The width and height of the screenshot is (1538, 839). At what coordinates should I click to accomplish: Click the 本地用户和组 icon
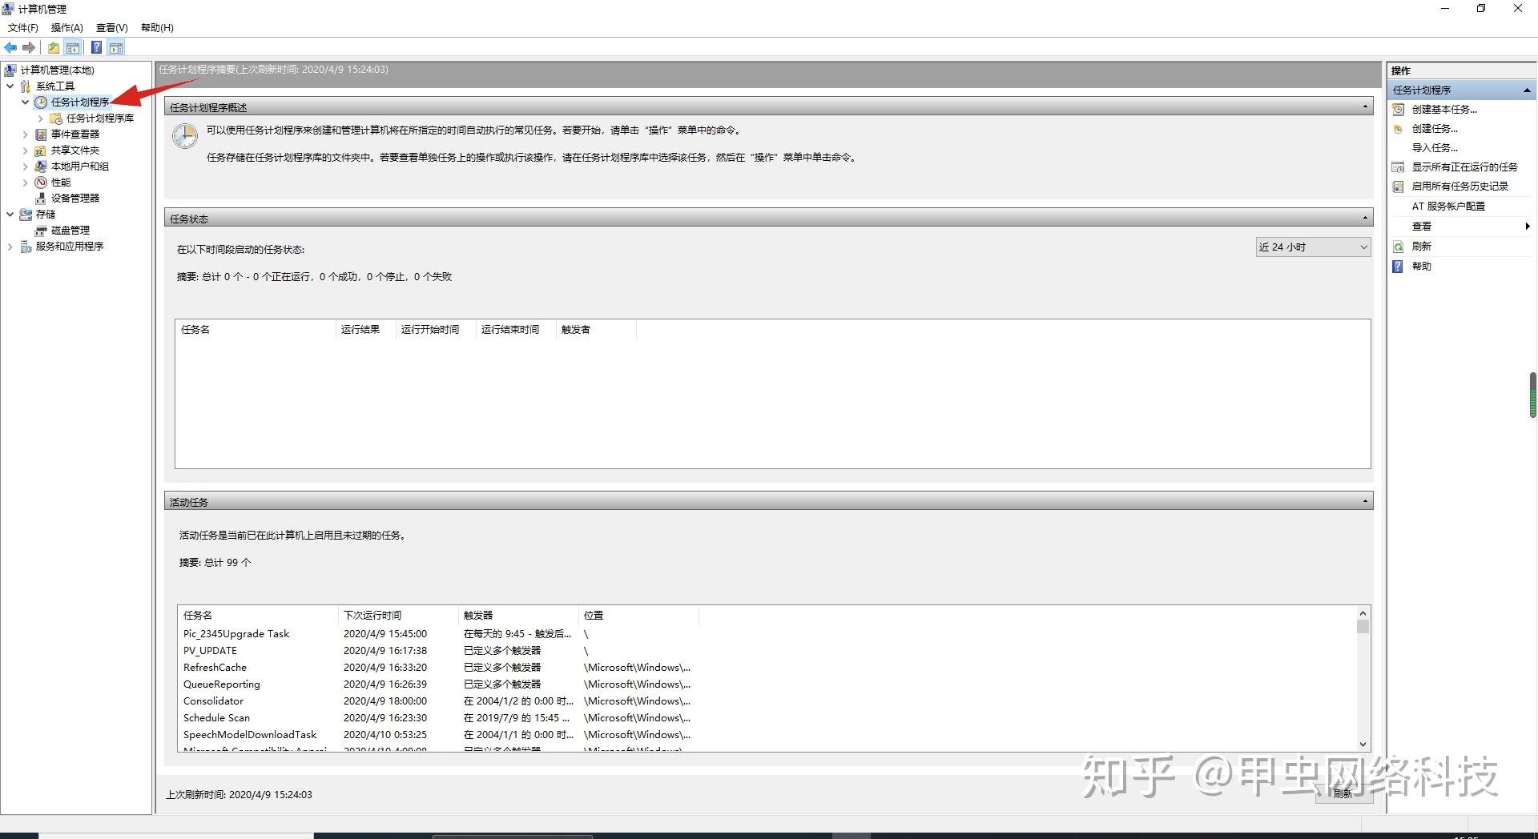click(41, 167)
